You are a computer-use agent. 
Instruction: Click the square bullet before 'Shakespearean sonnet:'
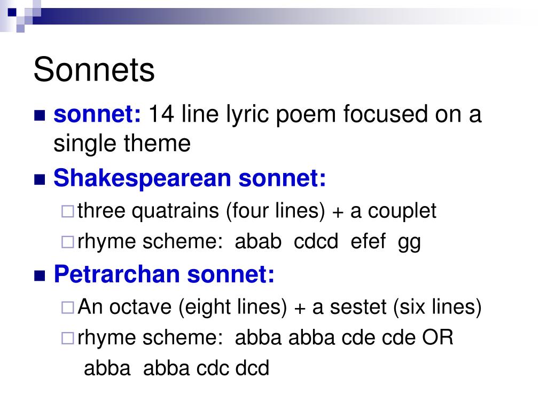[40, 179]
